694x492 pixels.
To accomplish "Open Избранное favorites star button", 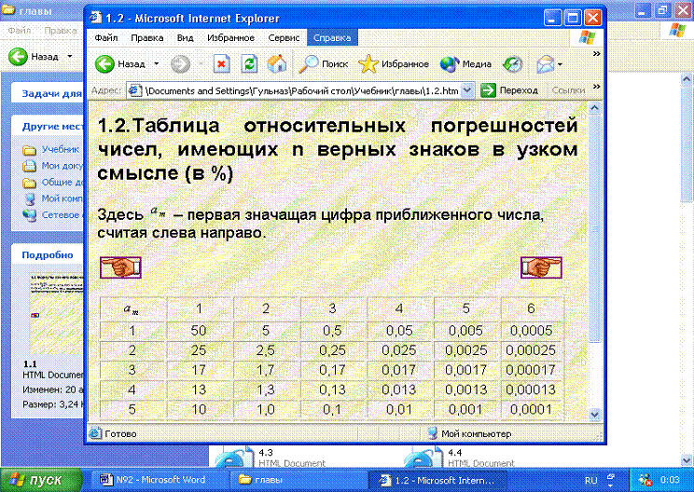I will click(394, 64).
